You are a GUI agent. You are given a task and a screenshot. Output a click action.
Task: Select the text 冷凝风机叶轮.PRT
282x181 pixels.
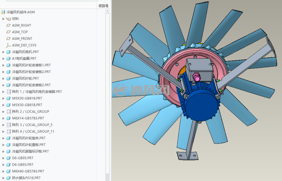[x=25, y=78]
